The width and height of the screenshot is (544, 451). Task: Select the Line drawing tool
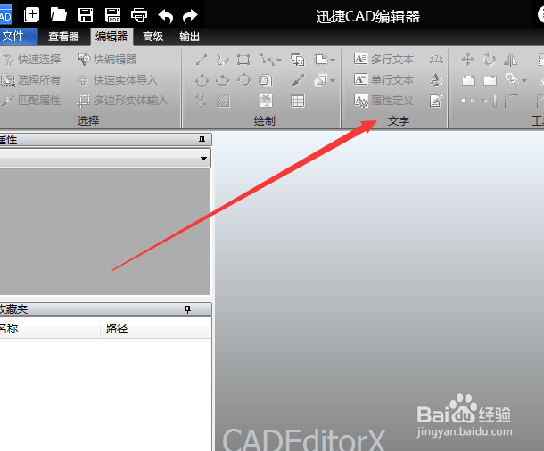pos(202,60)
